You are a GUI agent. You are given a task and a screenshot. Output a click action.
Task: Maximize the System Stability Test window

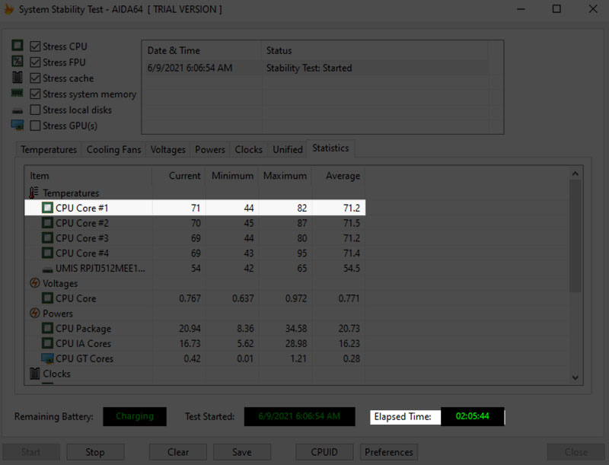(x=556, y=9)
